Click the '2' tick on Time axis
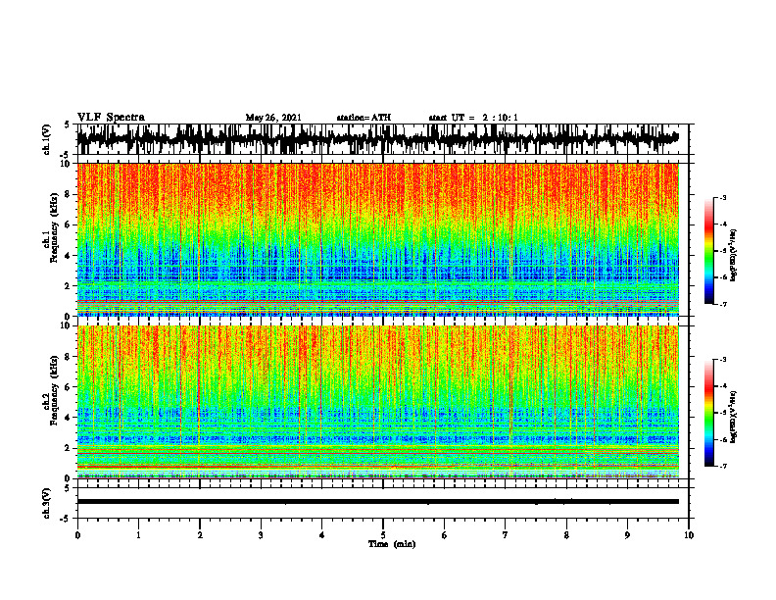 pos(200,534)
